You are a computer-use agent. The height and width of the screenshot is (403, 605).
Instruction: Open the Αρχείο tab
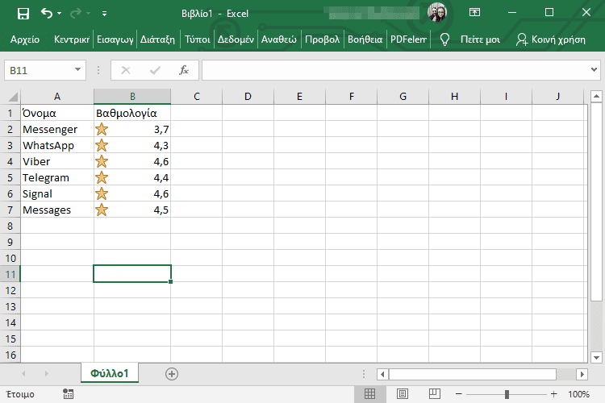pyautogui.click(x=25, y=39)
